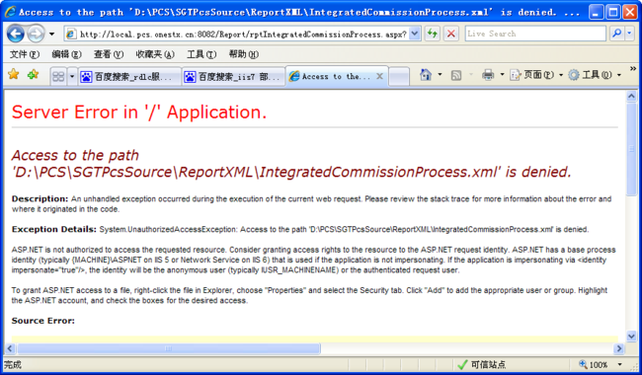Open the 查看(V) menu

click(x=109, y=54)
